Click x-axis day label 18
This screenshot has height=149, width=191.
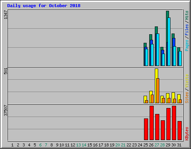click(x=106, y=145)
